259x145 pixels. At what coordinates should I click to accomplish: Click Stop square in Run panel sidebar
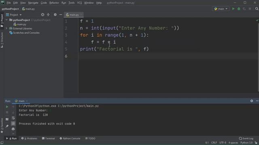click(7, 112)
